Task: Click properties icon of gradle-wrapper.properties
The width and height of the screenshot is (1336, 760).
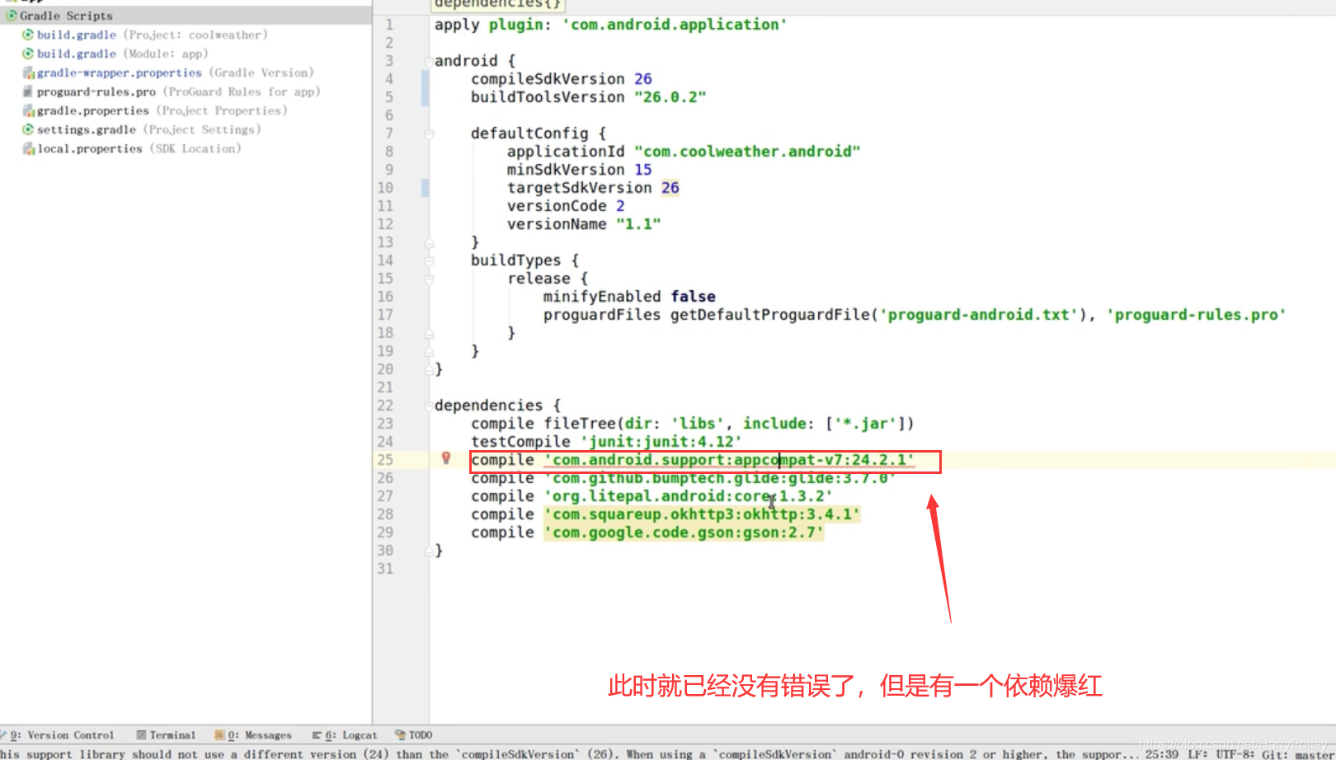Action: click(28, 73)
